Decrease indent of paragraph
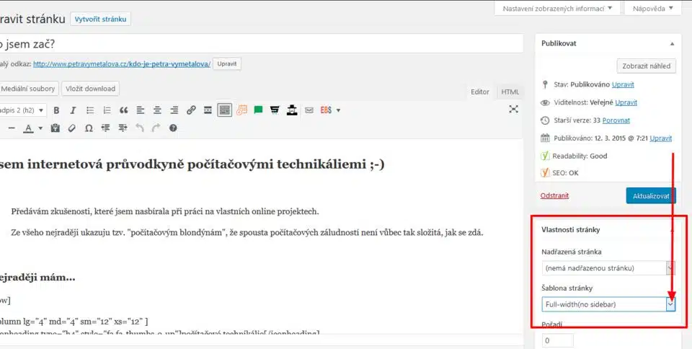The height and width of the screenshot is (349, 692). point(105,128)
